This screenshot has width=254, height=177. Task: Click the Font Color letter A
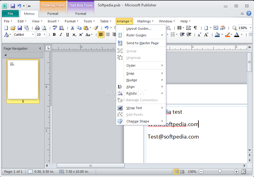pyautogui.click(x=237, y=35)
